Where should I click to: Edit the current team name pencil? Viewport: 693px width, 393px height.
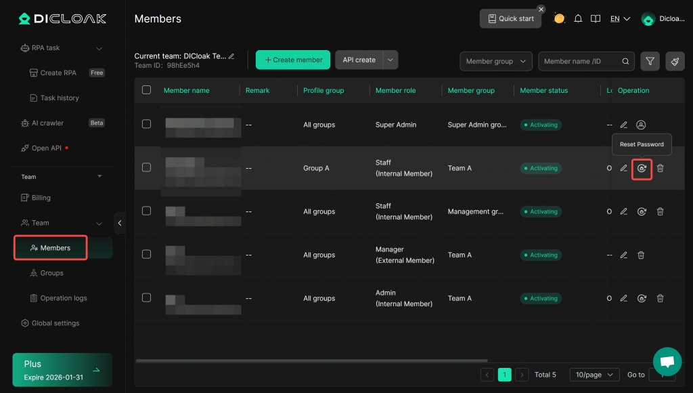tap(231, 56)
